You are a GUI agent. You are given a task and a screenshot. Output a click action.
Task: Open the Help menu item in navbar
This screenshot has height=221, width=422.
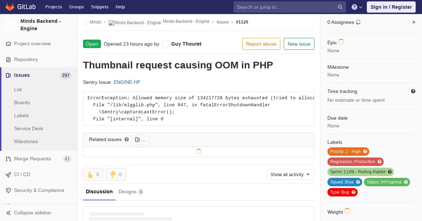point(120,7)
